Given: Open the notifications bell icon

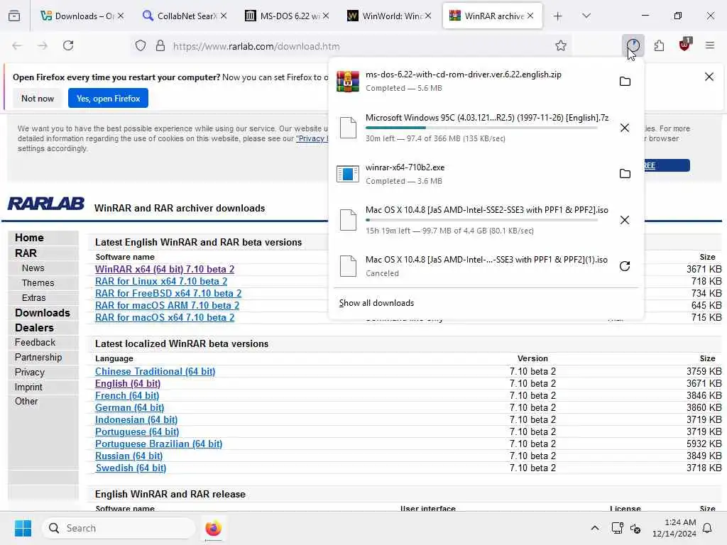Looking at the screenshot, I should coord(707,528).
